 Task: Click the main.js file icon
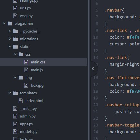[x=26, y=70]
